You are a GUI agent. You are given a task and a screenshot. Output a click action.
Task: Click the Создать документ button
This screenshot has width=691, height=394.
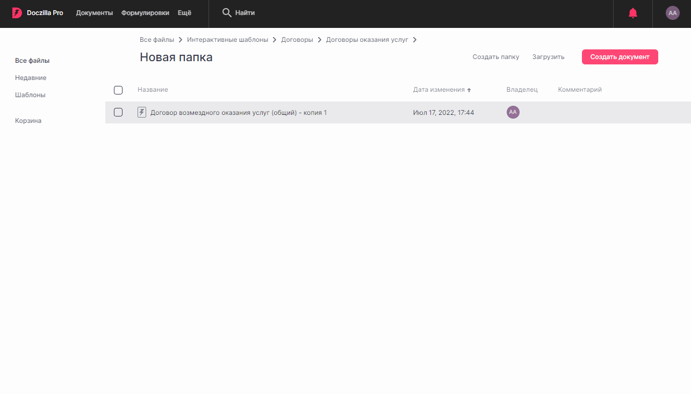pyautogui.click(x=620, y=57)
